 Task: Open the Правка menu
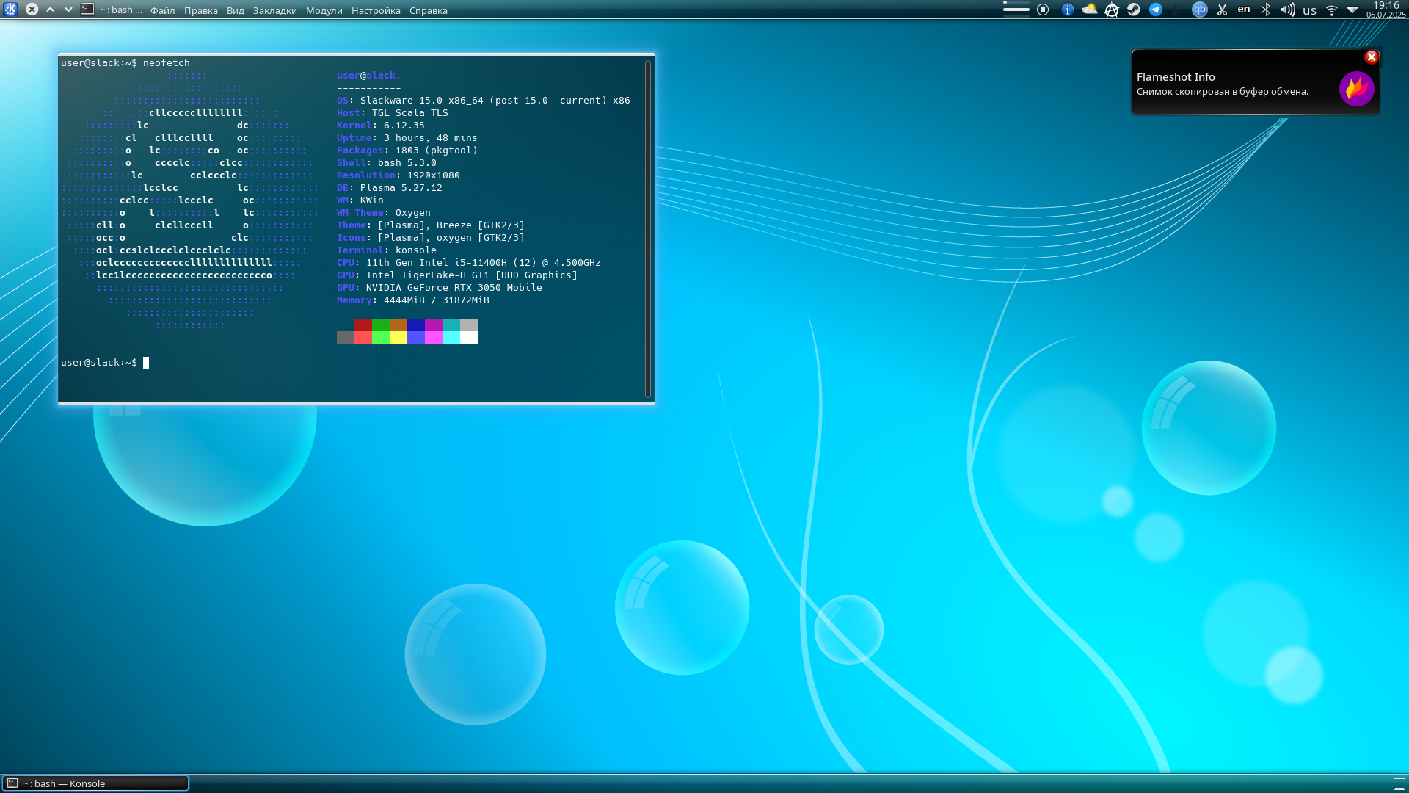coord(201,10)
